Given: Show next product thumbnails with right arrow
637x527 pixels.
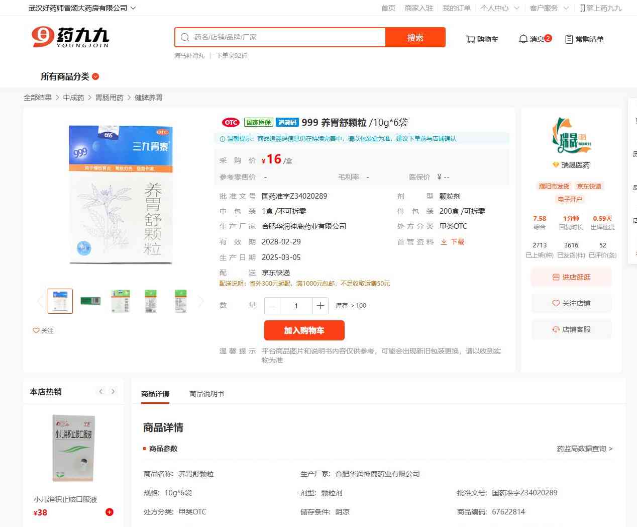Looking at the screenshot, I should [201, 301].
